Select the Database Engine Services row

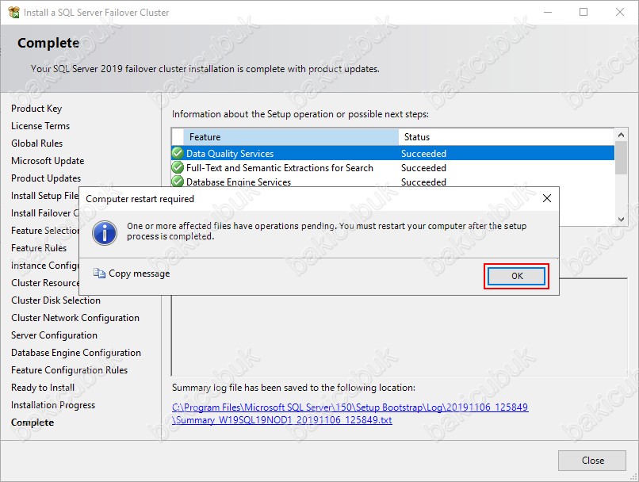pyautogui.click(x=393, y=182)
